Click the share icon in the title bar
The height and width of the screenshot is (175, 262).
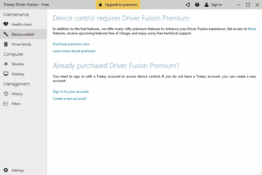pyautogui.click(x=188, y=5)
